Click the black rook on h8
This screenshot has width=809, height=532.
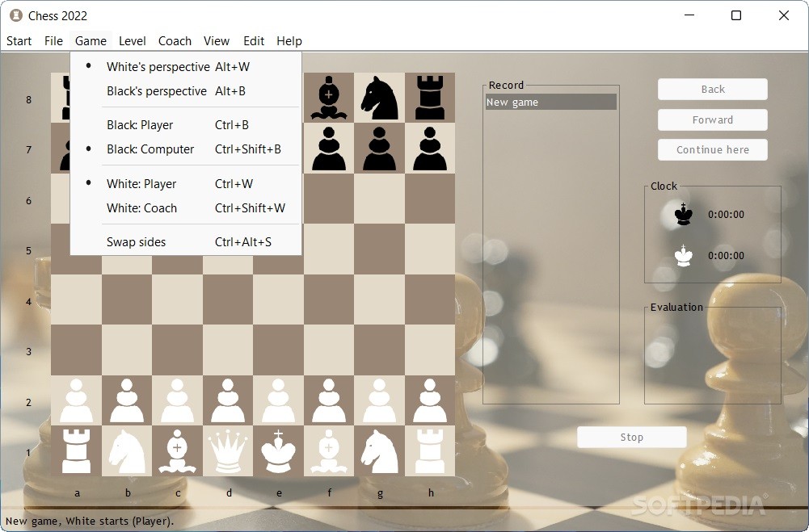point(430,98)
